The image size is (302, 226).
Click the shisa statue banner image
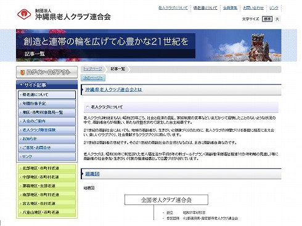point(260,47)
